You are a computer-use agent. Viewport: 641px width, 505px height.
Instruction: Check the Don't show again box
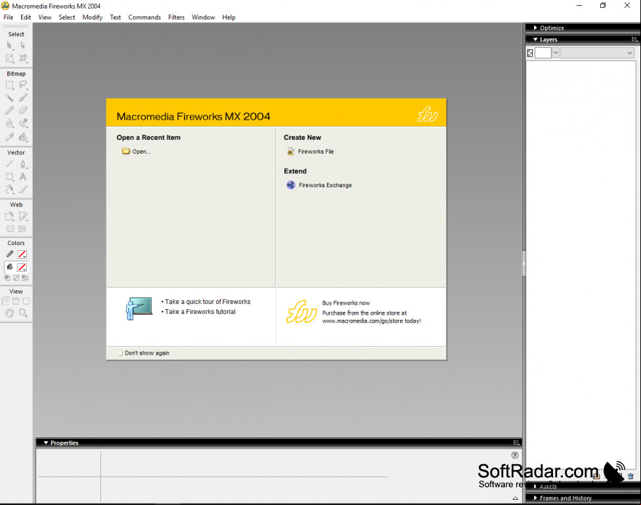120,353
